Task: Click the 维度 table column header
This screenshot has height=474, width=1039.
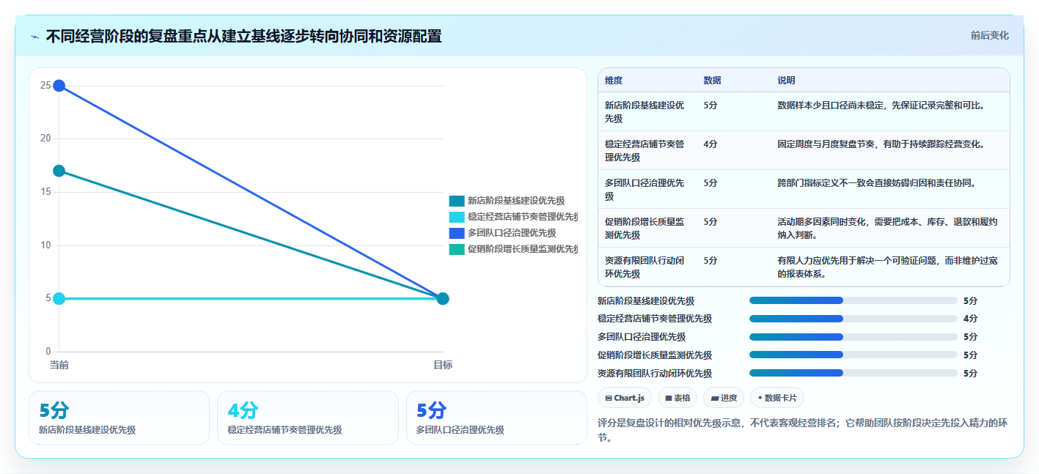Action: 614,80
